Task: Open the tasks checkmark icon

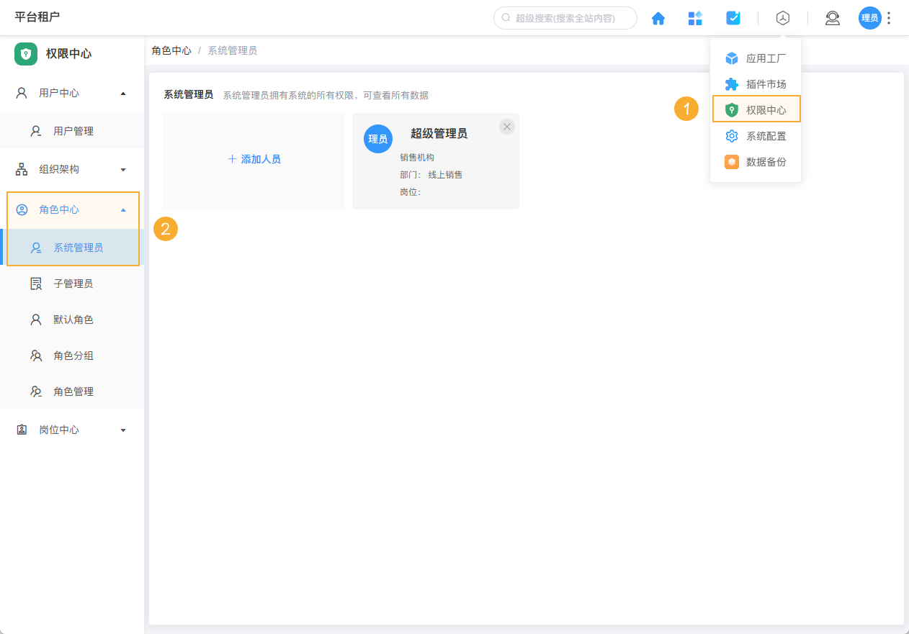Action: point(733,18)
